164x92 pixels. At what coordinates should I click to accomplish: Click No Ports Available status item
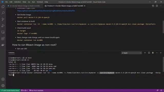click(x=36, y=90)
